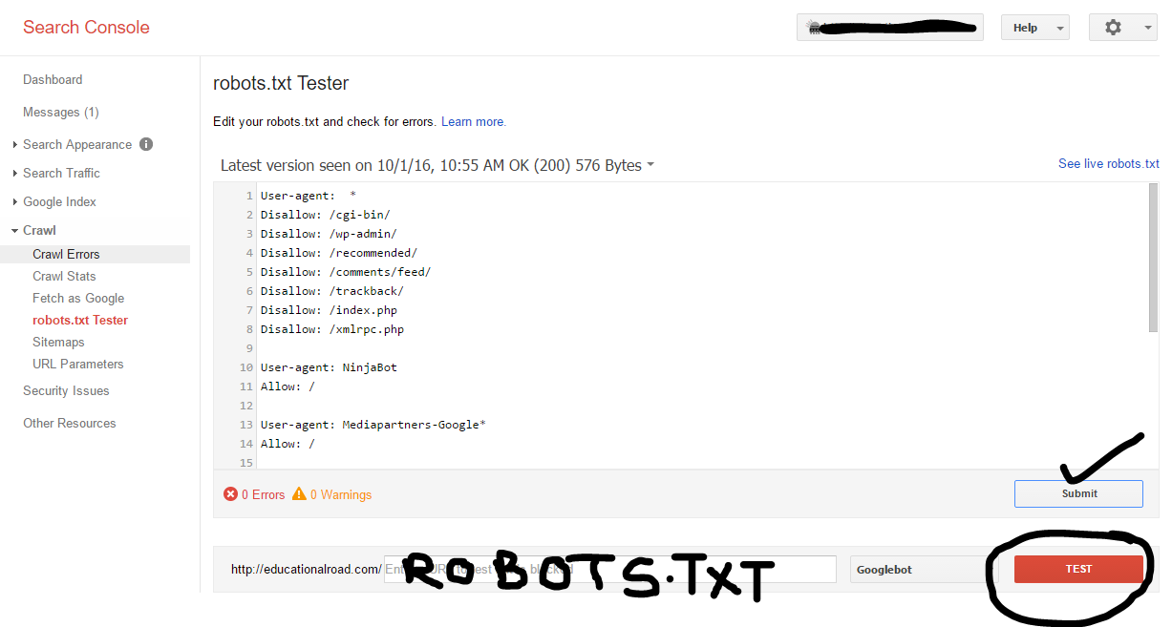Open Other Resources
1172x627 pixels.
70,424
